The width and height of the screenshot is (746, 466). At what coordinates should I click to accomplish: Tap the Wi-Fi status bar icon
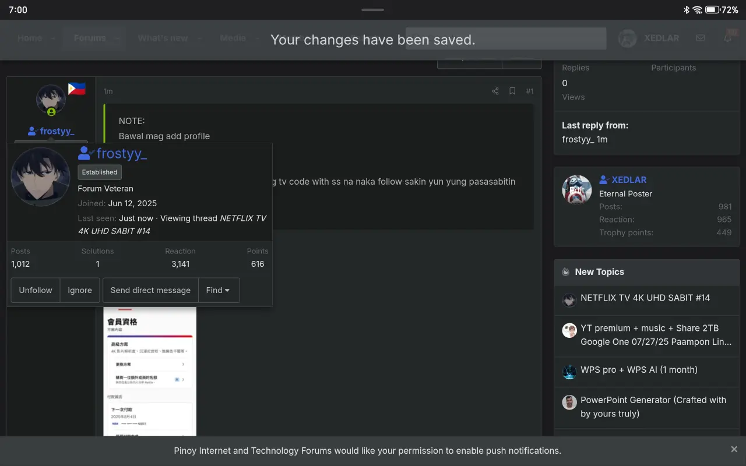click(x=697, y=10)
